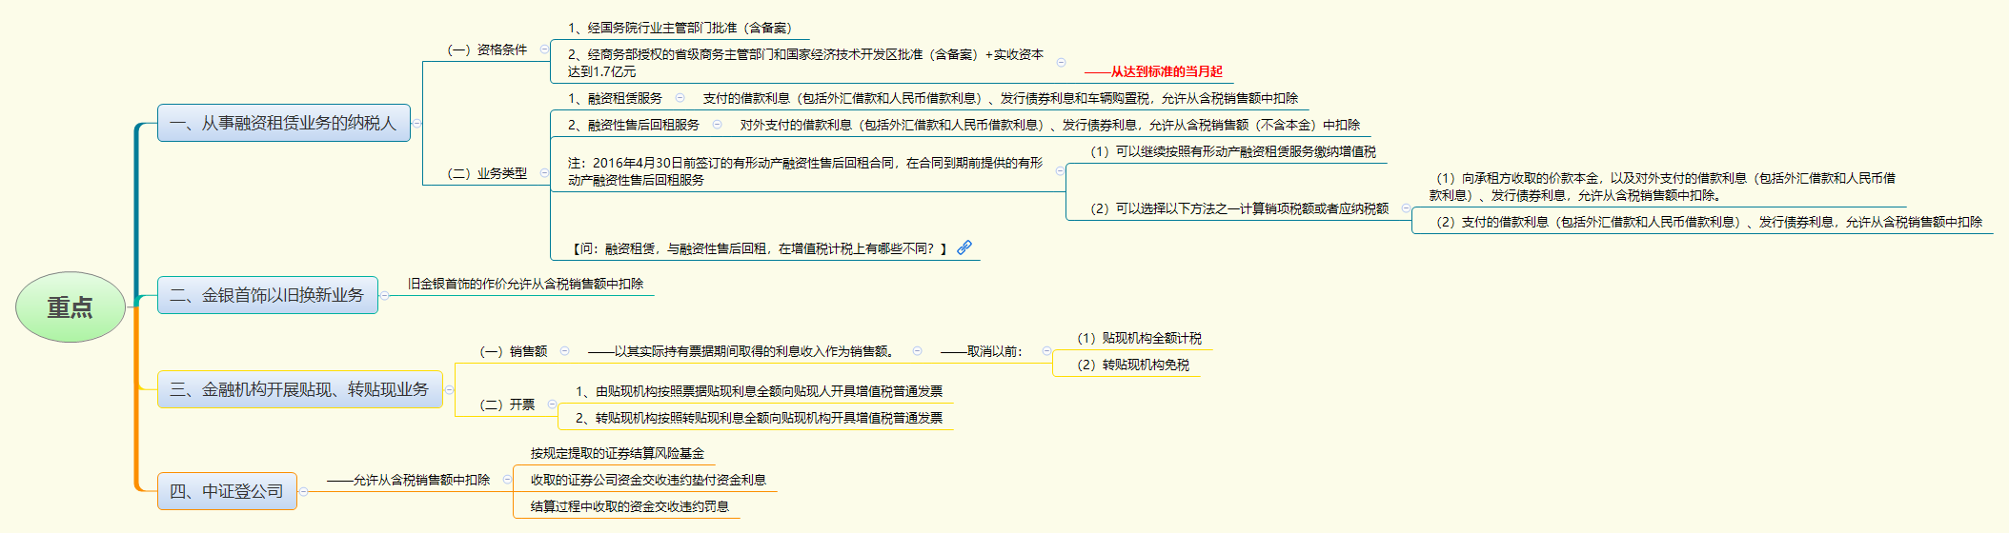This screenshot has height=533, width=2009.
Task: Select the 旧金银首饰的作价允许从含税销售额中扣除 node
Action: coord(525,284)
